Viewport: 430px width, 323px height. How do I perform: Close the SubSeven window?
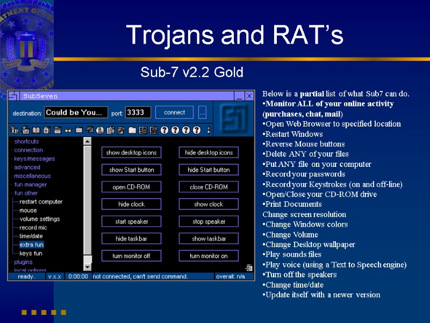[249, 96]
